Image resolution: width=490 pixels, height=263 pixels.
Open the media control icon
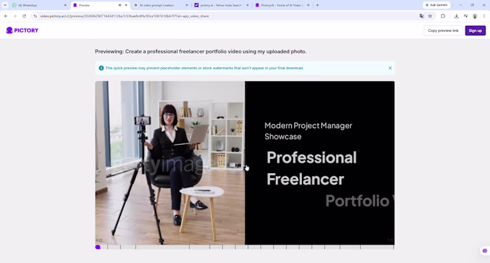pos(466,16)
